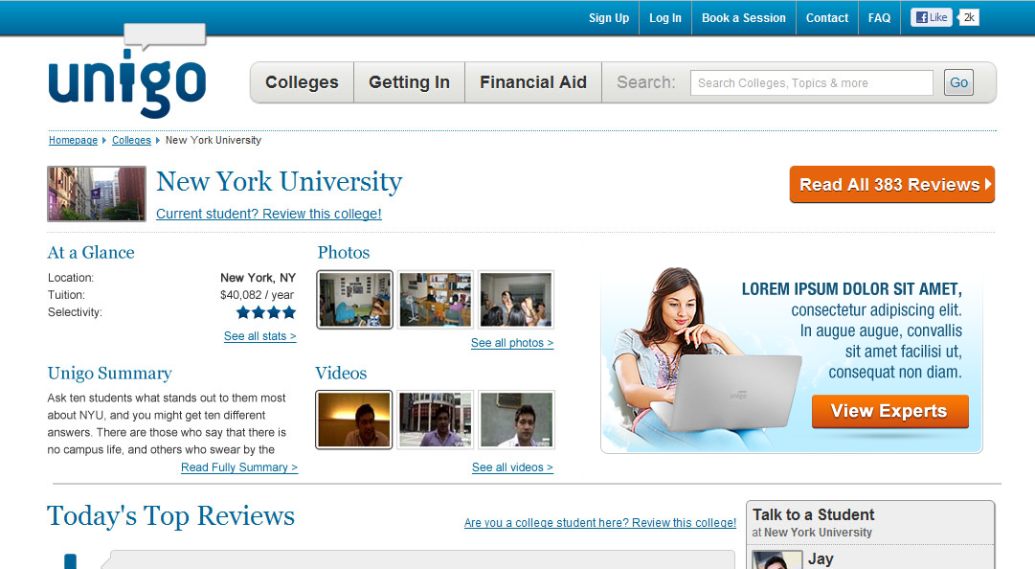Image resolution: width=1035 pixels, height=569 pixels.
Task: Click the View Experts button
Action: (889, 411)
